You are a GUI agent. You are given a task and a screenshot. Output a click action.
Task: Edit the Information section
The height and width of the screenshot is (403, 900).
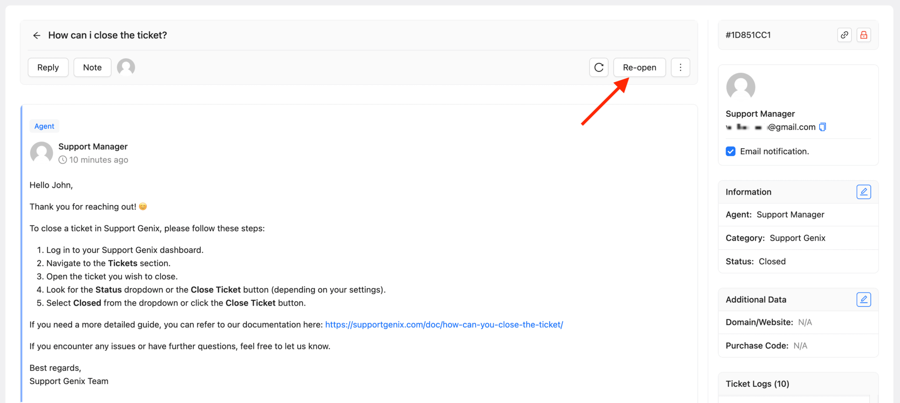point(864,192)
